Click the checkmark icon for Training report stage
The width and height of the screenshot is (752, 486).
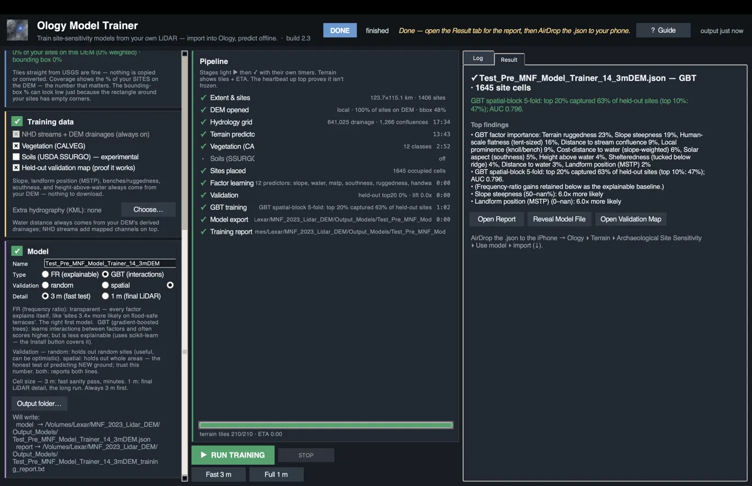click(x=203, y=232)
